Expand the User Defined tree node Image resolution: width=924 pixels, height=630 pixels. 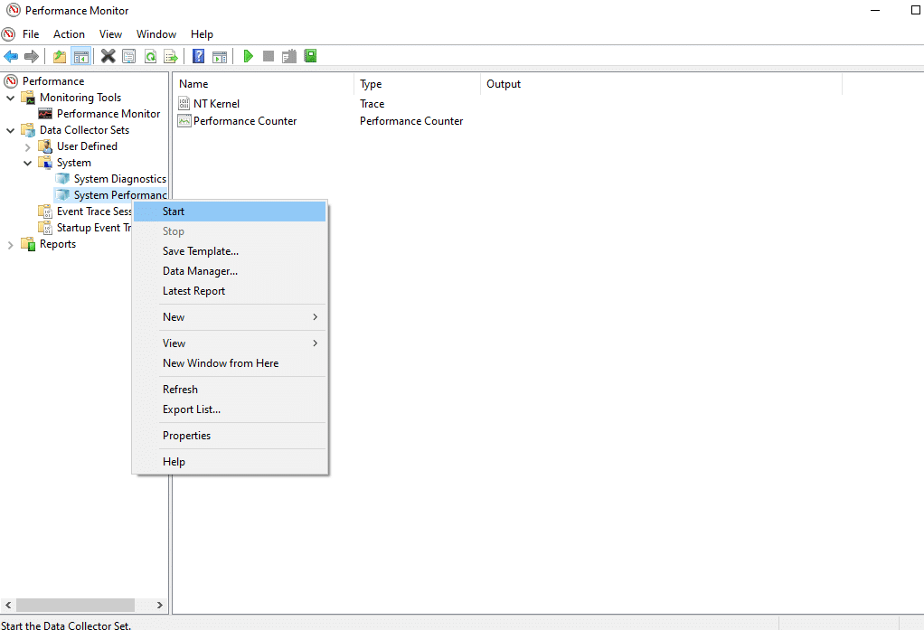tap(27, 146)
